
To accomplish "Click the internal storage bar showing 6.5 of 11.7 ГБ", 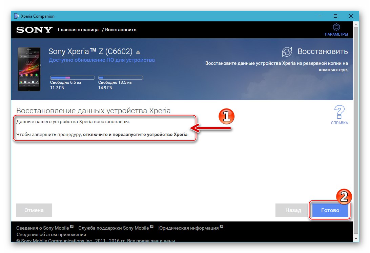I will [73, 78].
